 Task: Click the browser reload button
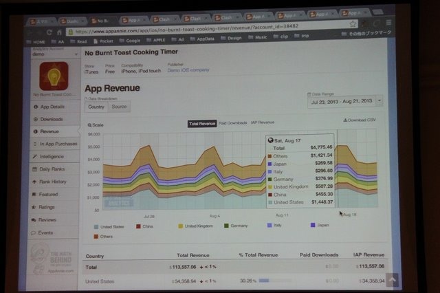tap(49, 32)
